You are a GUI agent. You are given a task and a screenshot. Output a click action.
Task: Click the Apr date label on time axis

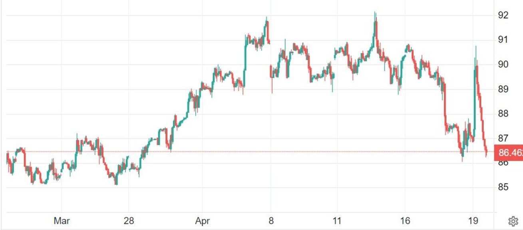tap(203, 221)
